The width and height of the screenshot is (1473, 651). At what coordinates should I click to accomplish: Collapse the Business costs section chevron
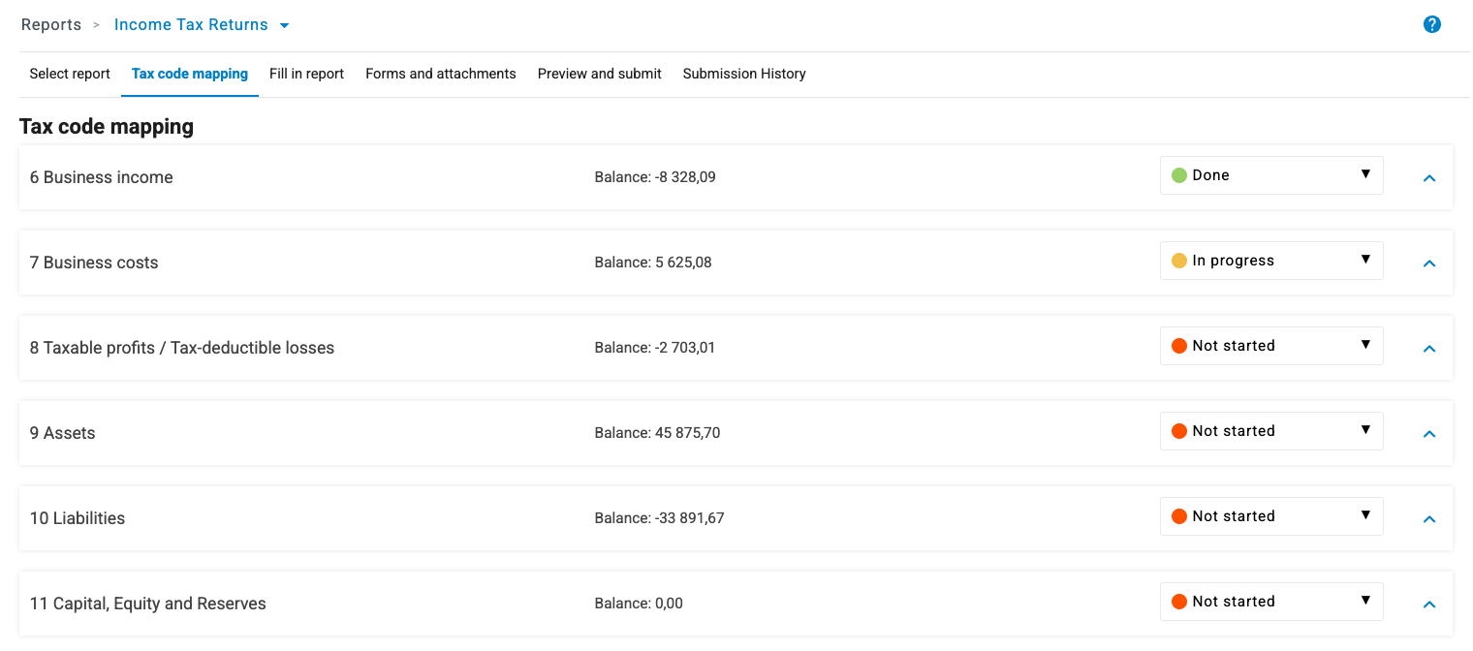click(x=1428, y=263)
